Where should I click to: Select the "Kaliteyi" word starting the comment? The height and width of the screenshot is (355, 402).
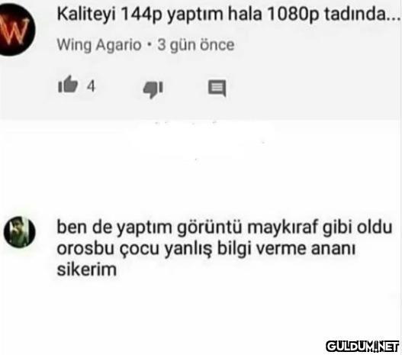pyautogui.click(x=86, y=15)
